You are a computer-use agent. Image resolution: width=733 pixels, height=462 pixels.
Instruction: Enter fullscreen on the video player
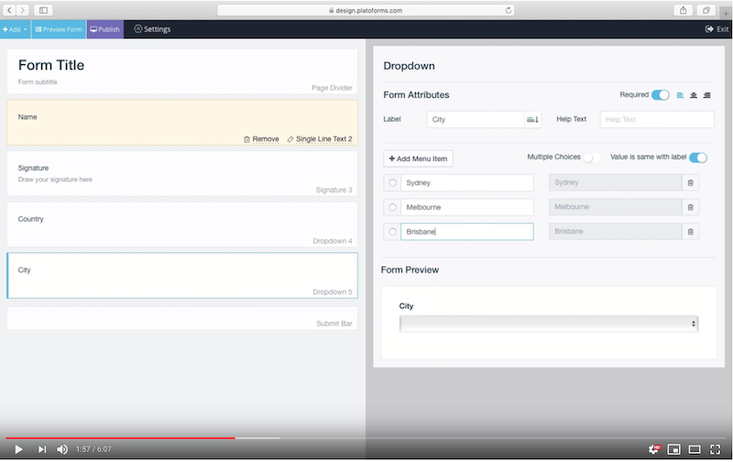(x=716, y=449)
